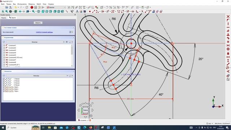Image resolution: width=231 pixels, height=130 pixels.
Task: Open the workbench selector dropdown
Action: click(56, 7)
